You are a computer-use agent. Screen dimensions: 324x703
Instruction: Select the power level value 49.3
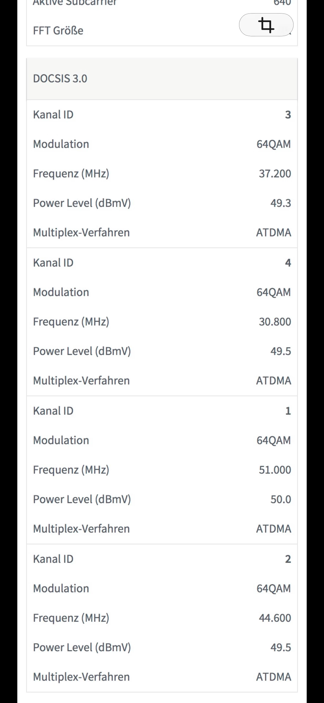click(280, 203)
